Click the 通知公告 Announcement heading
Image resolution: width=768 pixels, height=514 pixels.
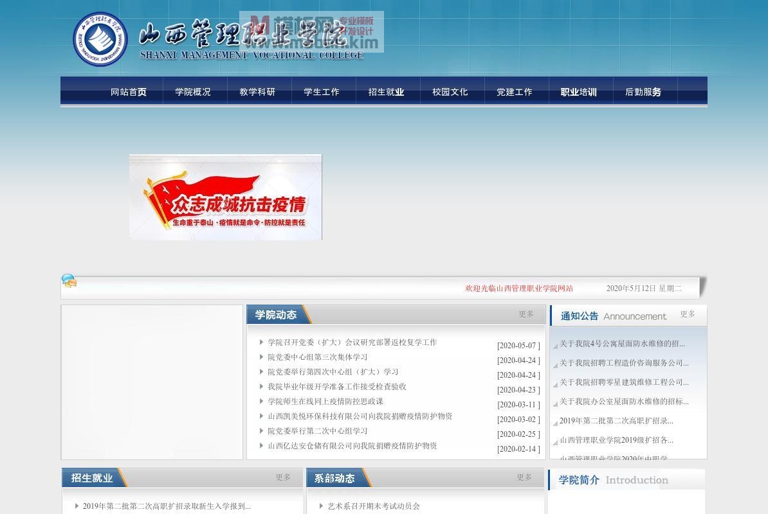point(613,316)
